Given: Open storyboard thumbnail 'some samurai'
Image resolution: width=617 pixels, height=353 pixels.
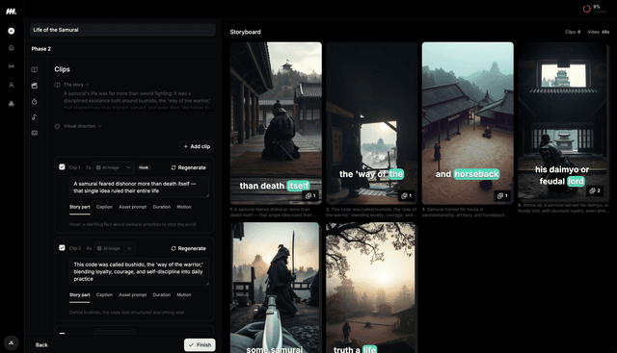Looking at the screenshot, I should (276, 288).
